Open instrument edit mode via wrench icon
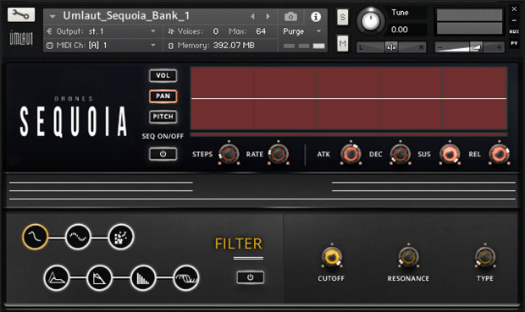The width and height of the screenshot is (525, 312). click(21, 14)
